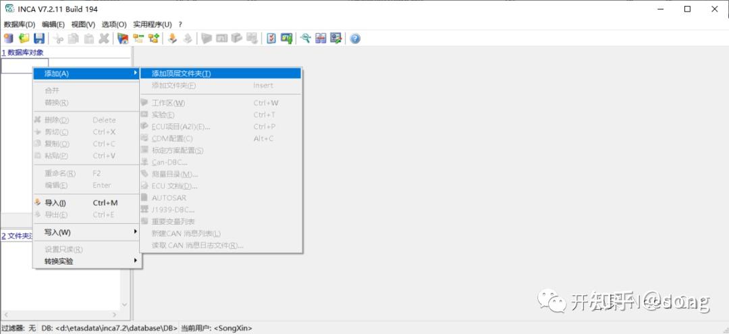Click the orange import arrow toolbar icon
Screen dimensions: 729x334
point(173,38)
